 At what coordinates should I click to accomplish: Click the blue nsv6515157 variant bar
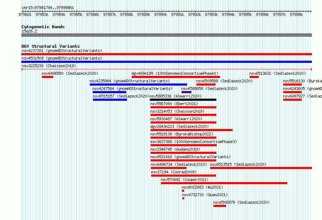(110, 100)
